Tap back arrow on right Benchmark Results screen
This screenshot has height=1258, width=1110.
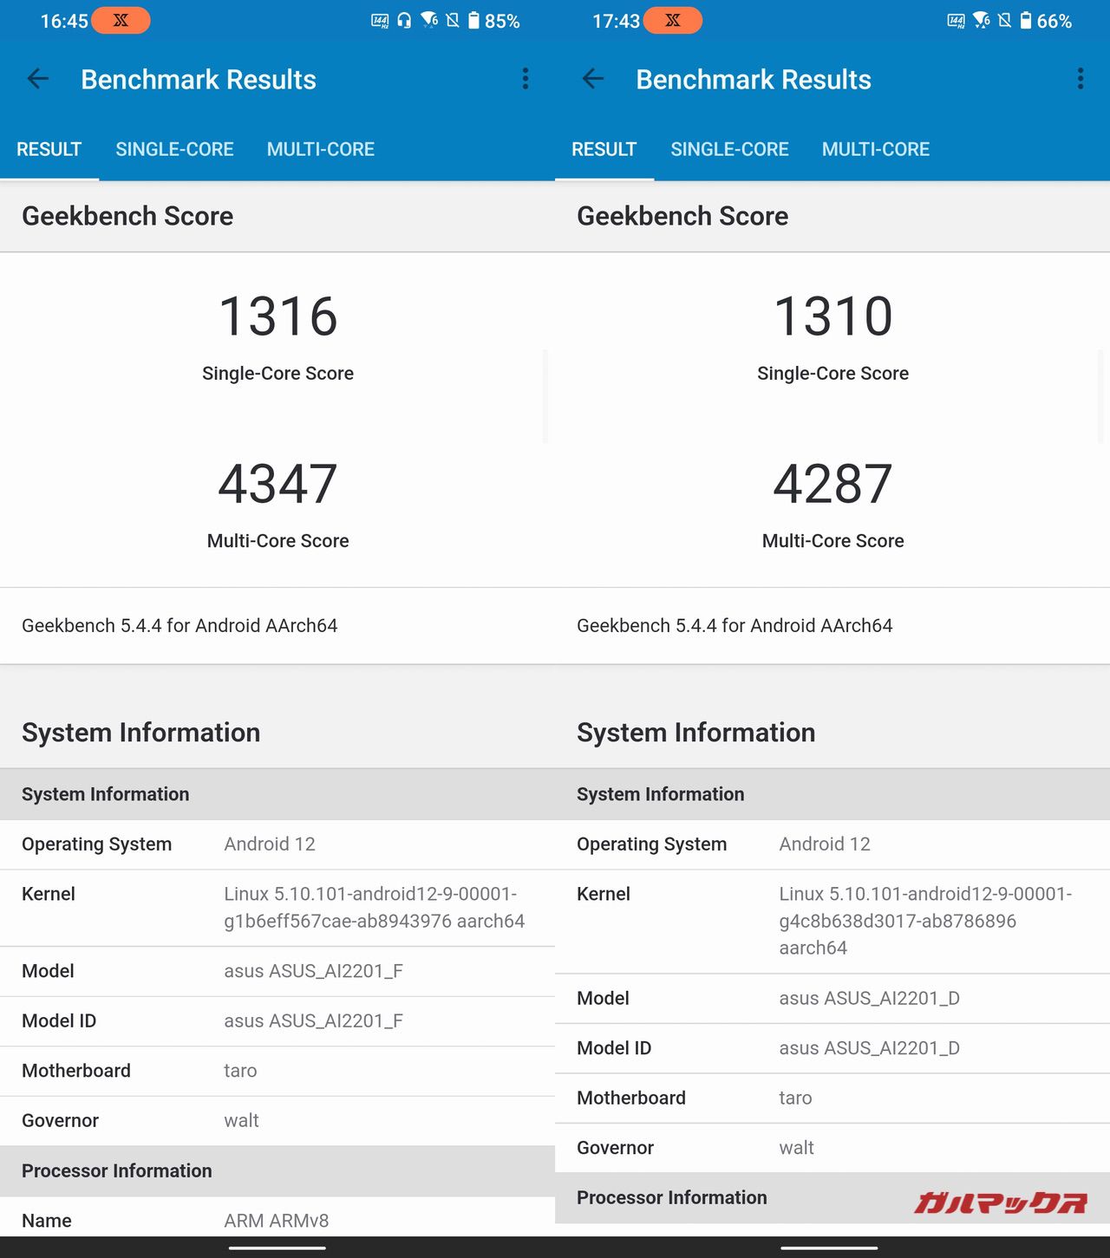click(x=593, y=79)
